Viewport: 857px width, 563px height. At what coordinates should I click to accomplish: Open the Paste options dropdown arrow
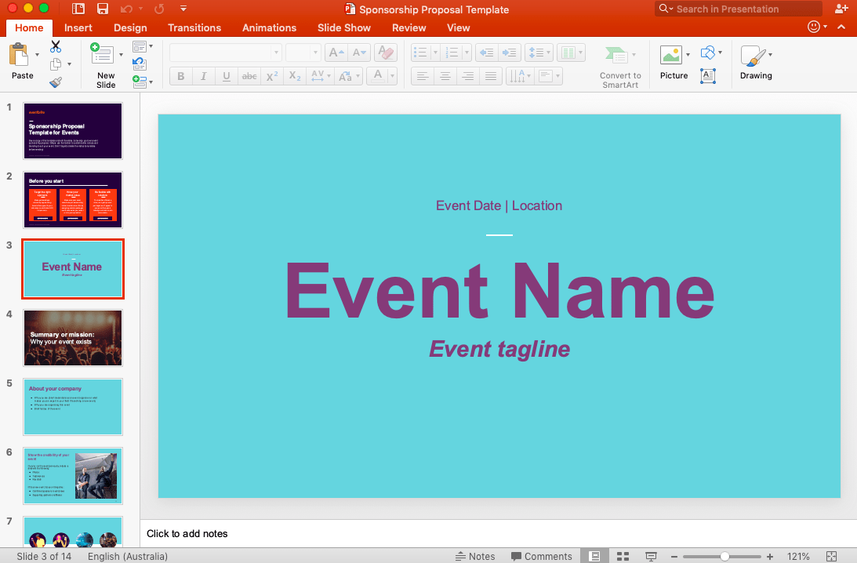(37, 55)
